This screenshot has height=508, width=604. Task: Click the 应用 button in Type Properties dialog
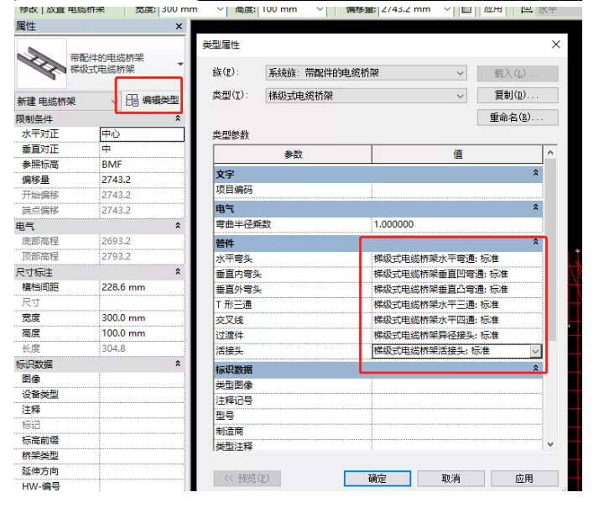click(x=524, y=479)
